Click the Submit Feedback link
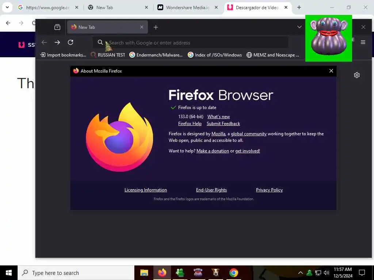The image size is (374, 280). coord(223,124)
